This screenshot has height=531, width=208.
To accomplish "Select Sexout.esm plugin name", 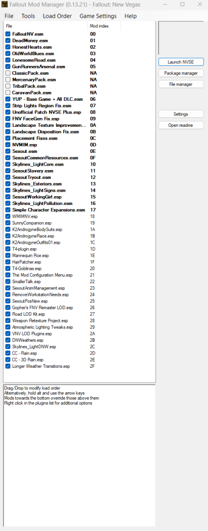I will click(x=25, y=151).
